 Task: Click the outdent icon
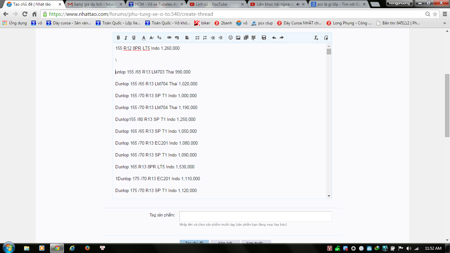coord(213,38)
